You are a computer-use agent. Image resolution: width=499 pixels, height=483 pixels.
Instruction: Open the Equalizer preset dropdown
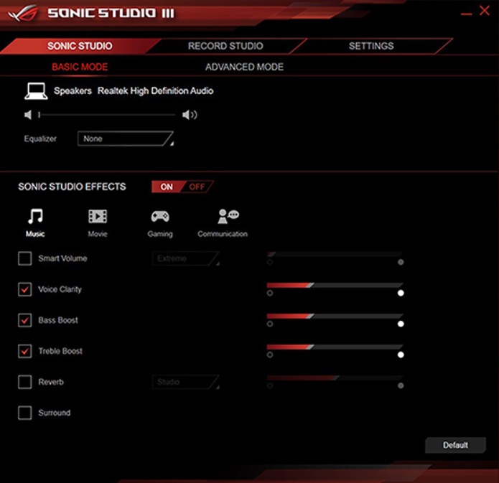(x=126, y=139)
